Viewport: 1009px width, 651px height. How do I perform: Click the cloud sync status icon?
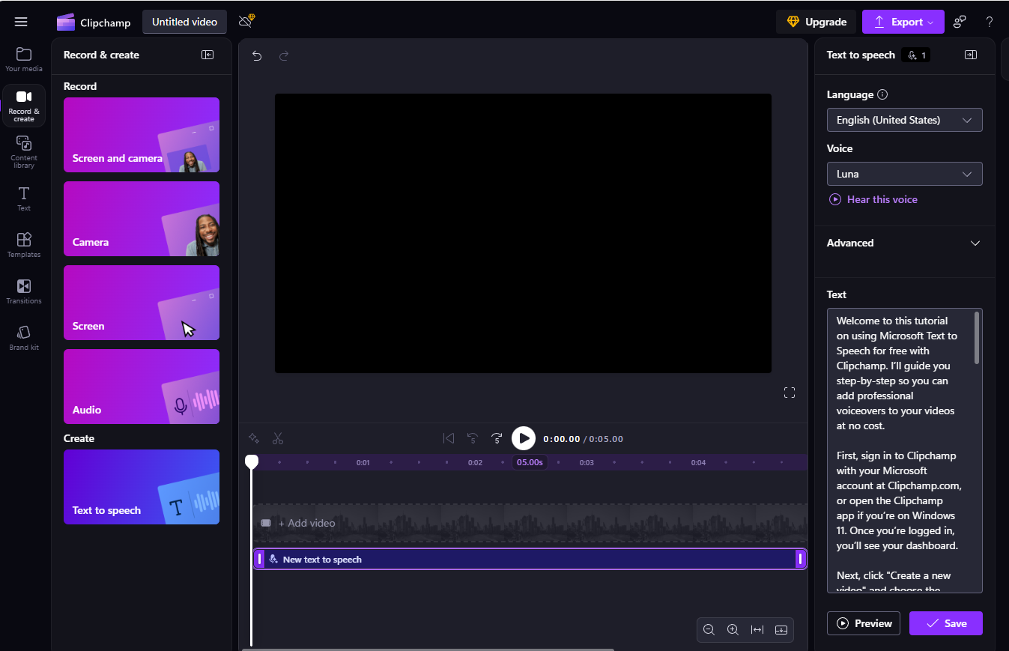click(x=246, y=21)
